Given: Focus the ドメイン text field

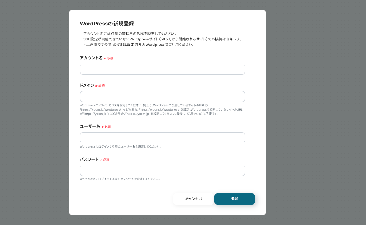Looking at the screenshot, I should [162, 97].
